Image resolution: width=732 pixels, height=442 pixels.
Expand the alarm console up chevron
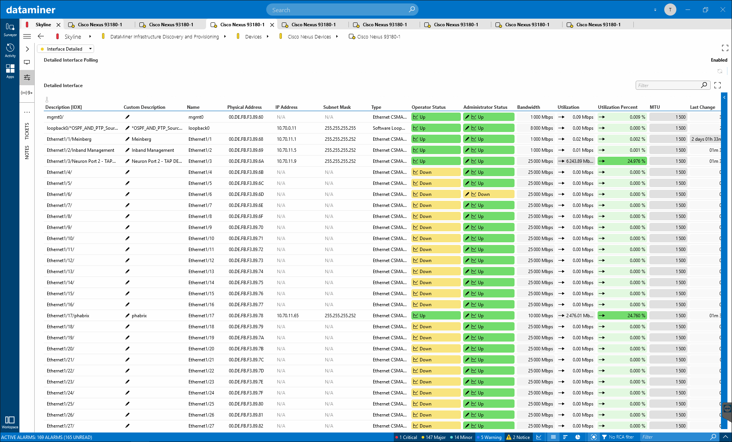[x=726, y=437]
